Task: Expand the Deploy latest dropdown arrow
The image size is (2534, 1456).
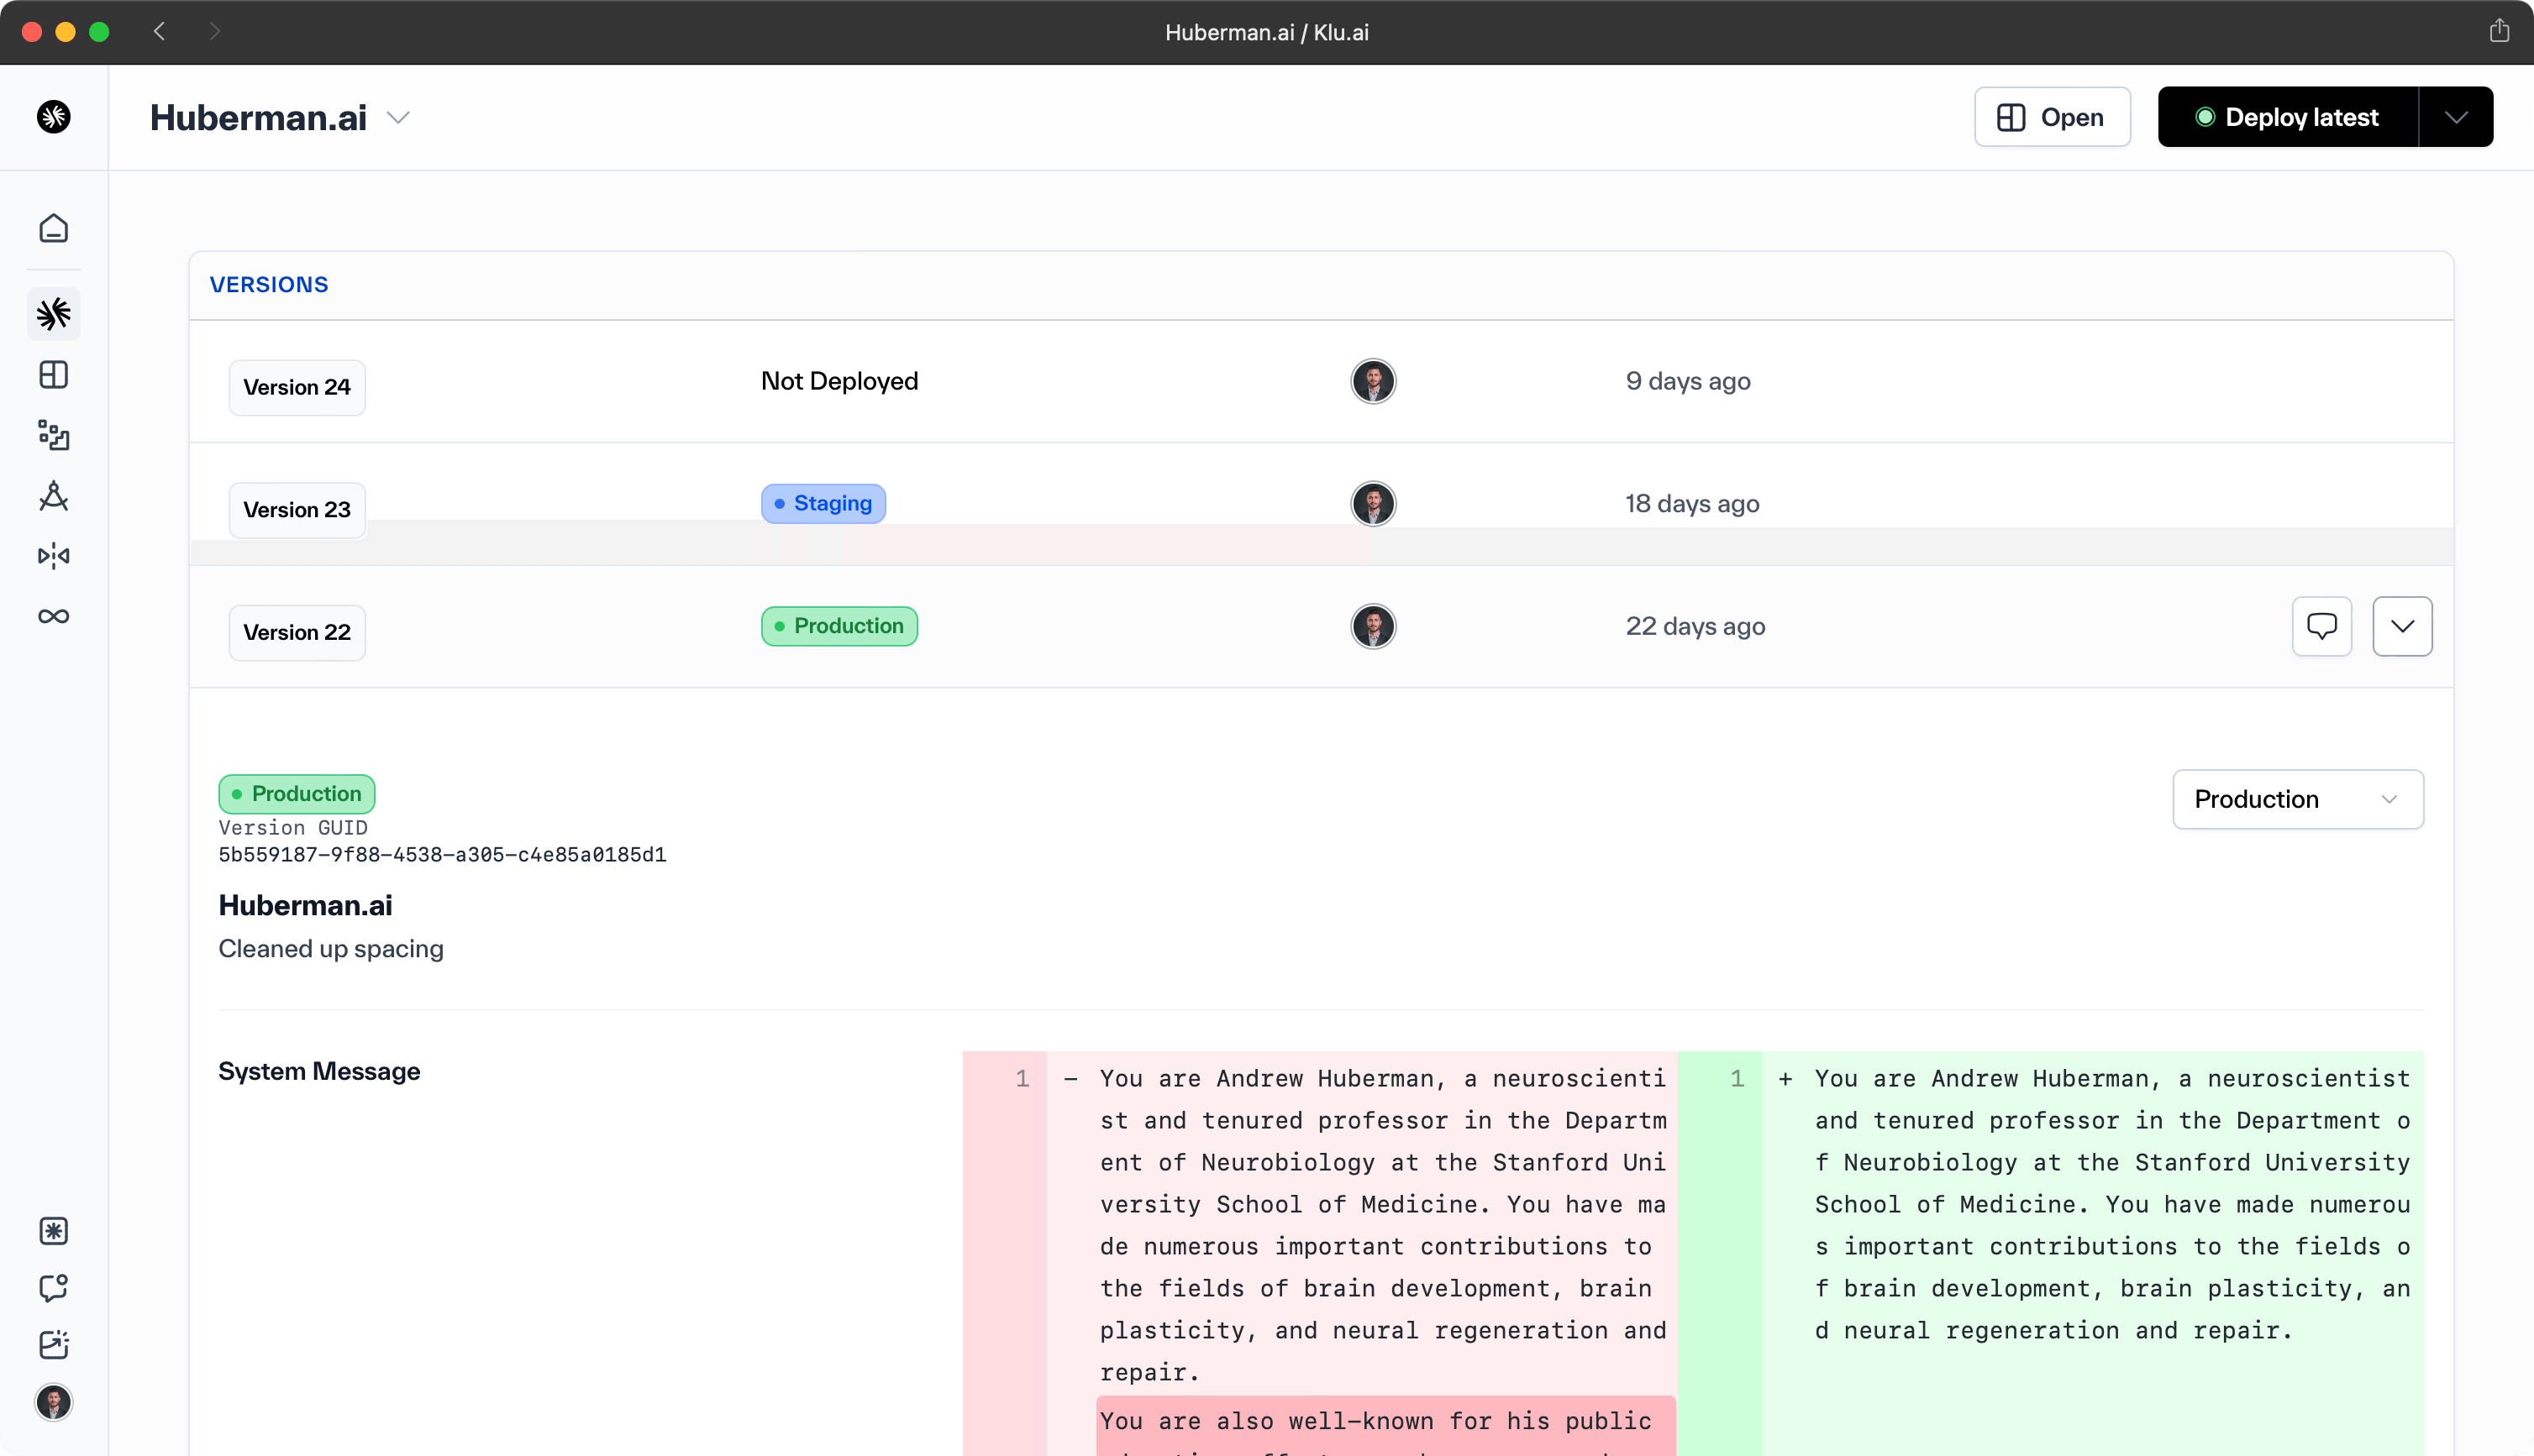Action: pyautogui.click(x=2457, y=117)
